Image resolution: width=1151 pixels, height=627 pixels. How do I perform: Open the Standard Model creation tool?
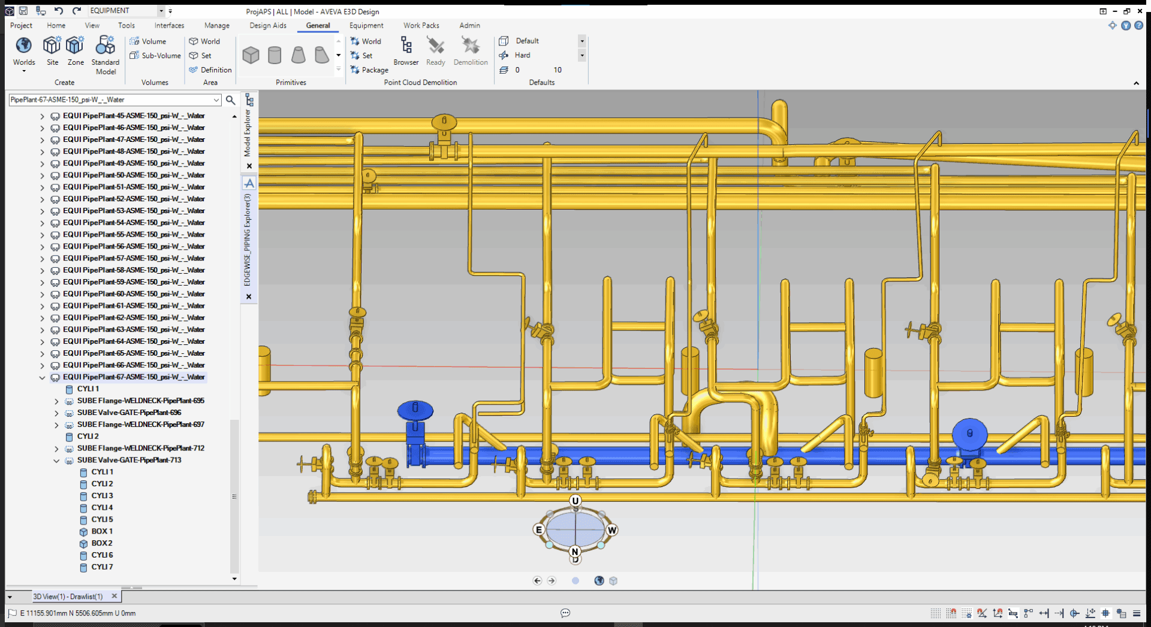[106, 55]
